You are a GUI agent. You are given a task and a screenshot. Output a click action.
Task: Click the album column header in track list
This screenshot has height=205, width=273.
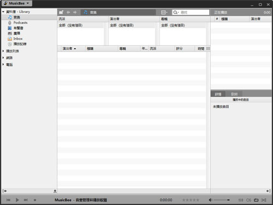[129, 49]
